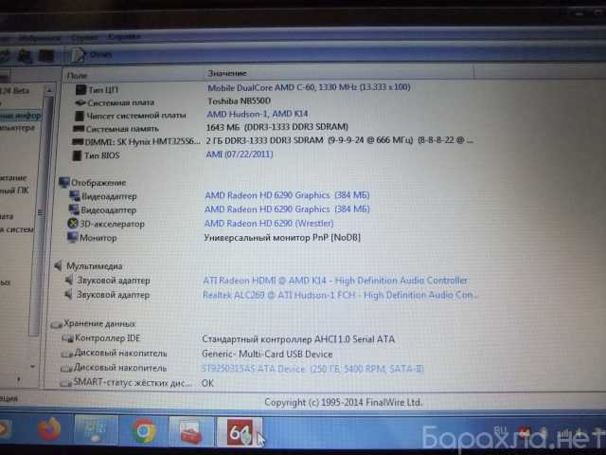Viewport: 606px width, 455px height.
Task: Click the memory icon beside Системная память
Action: (79, 129)
